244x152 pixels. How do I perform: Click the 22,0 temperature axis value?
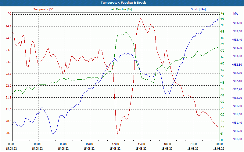click(x=9, y=86)
